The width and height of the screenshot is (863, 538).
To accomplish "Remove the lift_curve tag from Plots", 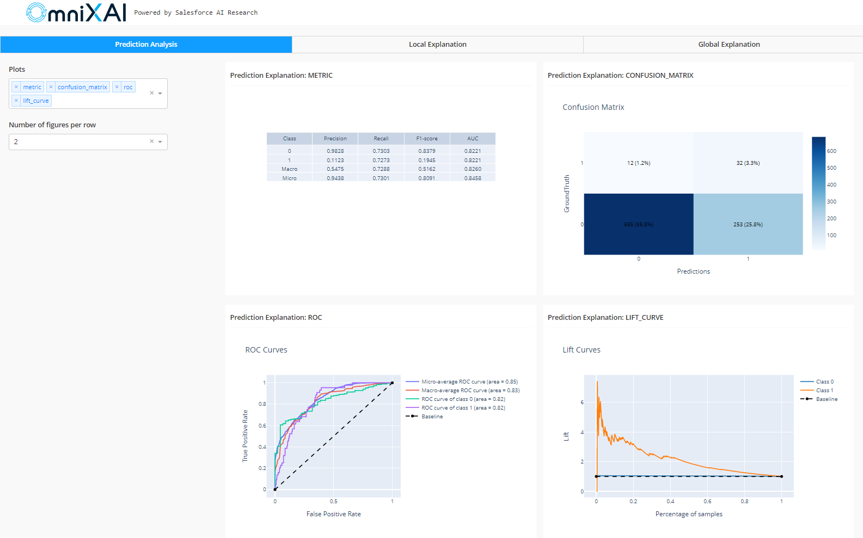I will click(16, 101).
